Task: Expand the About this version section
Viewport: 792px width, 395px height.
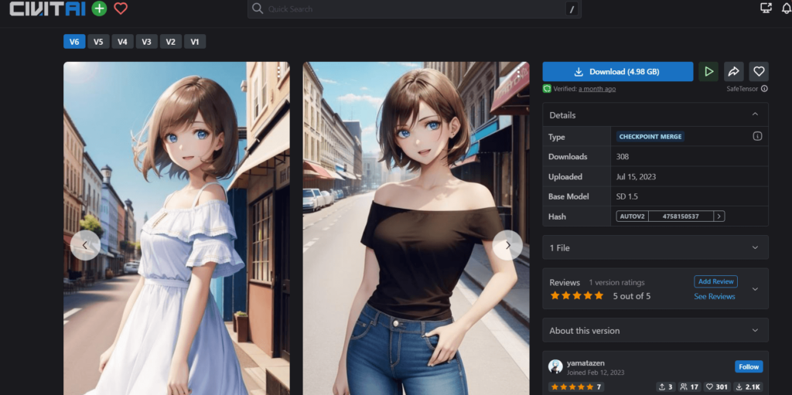Action: pos(755,330)
